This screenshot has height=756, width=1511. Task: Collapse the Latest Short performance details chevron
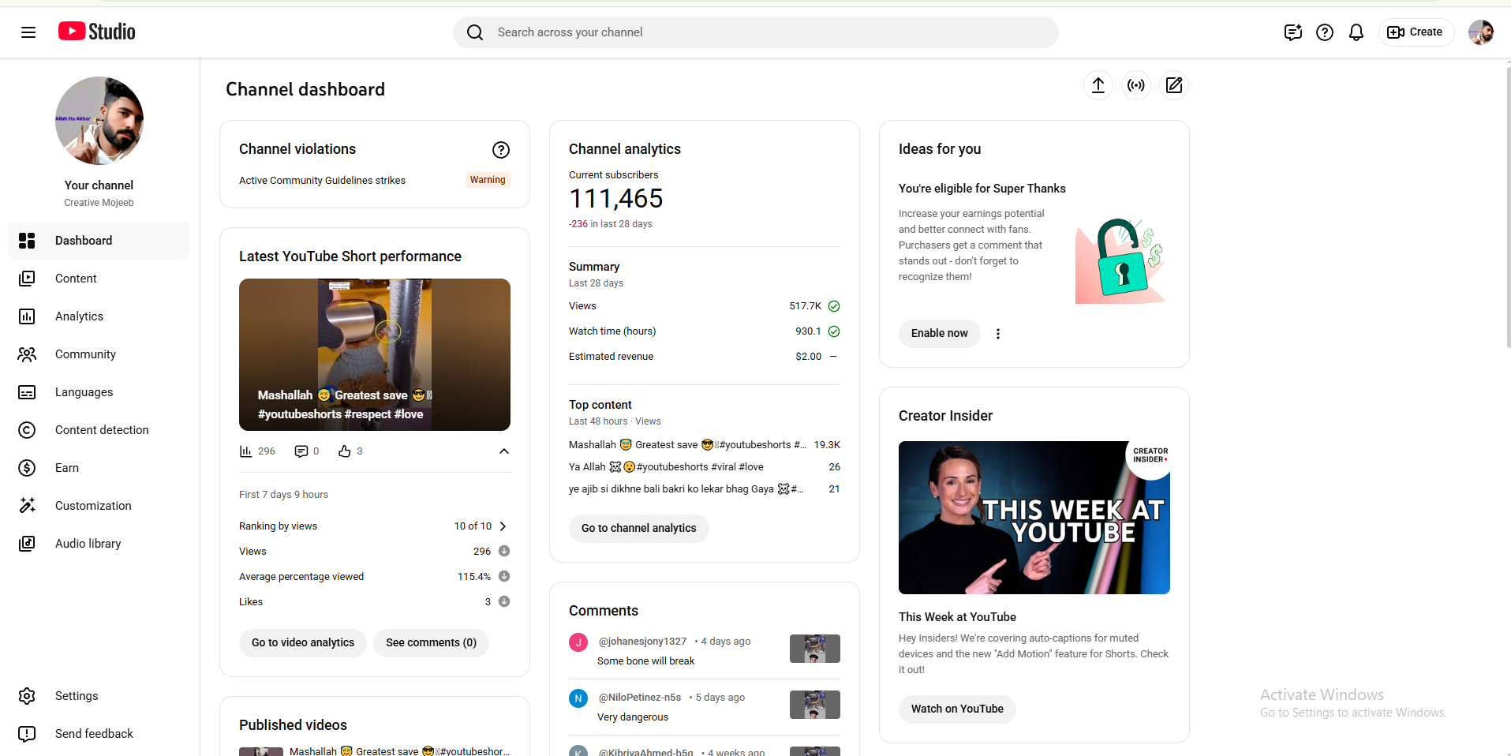point(503,451)
